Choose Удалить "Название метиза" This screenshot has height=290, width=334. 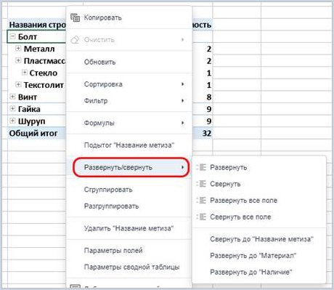coord(129,228)
